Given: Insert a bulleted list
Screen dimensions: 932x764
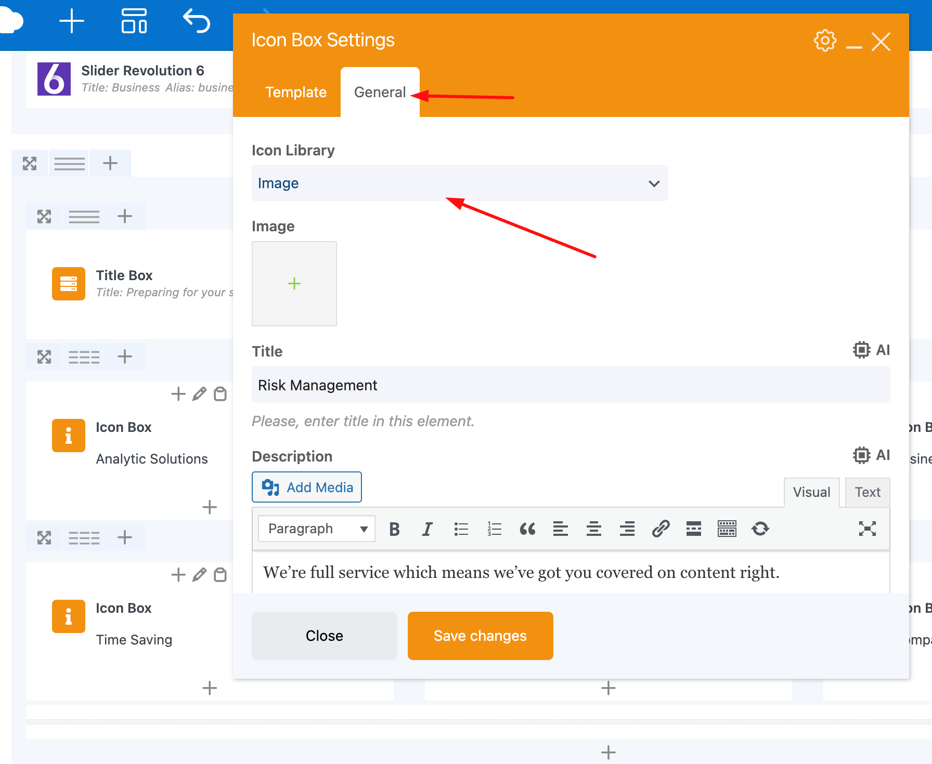Looking at the screenshot, I should coord(461,529).
